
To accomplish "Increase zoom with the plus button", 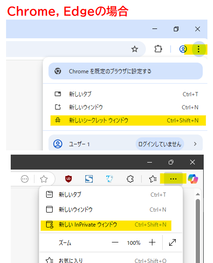I will click(x=152, y=242).
